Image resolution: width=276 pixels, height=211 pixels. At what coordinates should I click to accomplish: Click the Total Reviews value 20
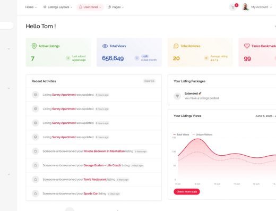coord(176,58)
